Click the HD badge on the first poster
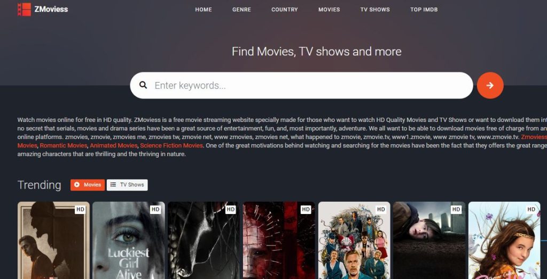 coord(80,209)
